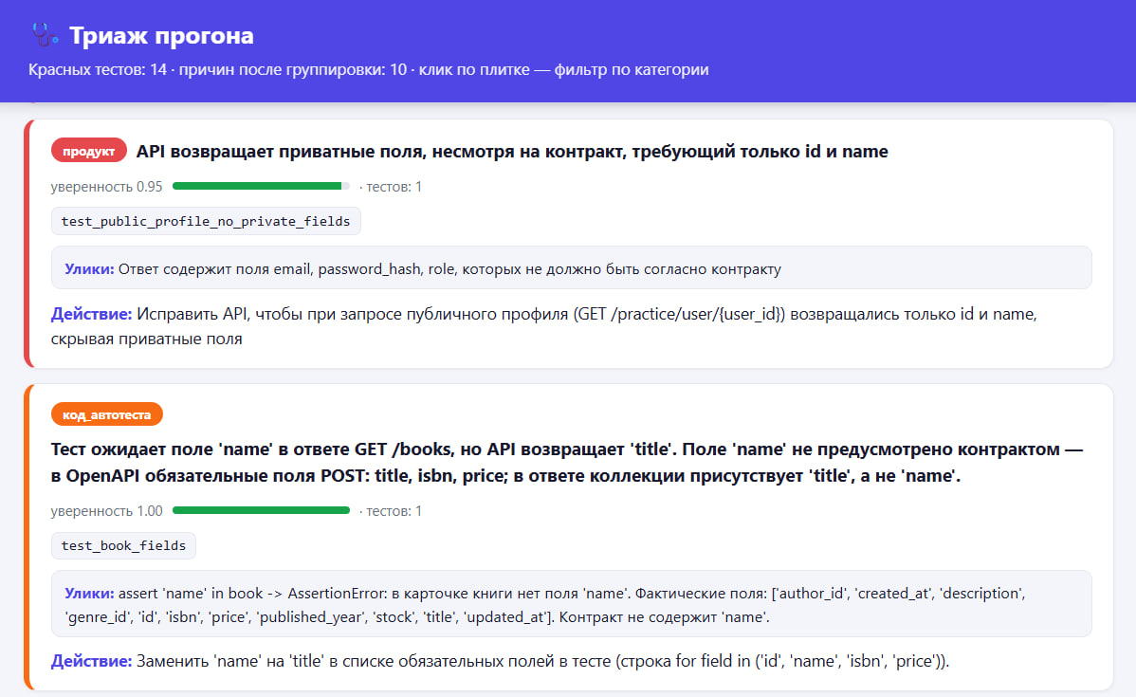Click the 'Действие: Заменить name на title' line

(500, 661)
